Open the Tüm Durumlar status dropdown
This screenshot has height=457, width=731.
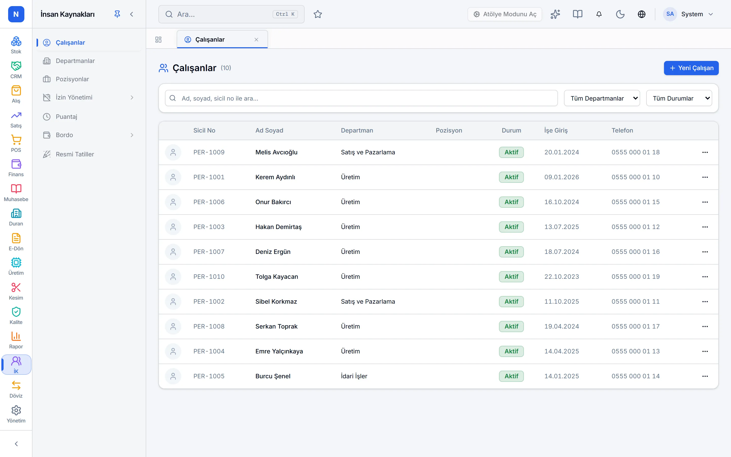point(679,98)
